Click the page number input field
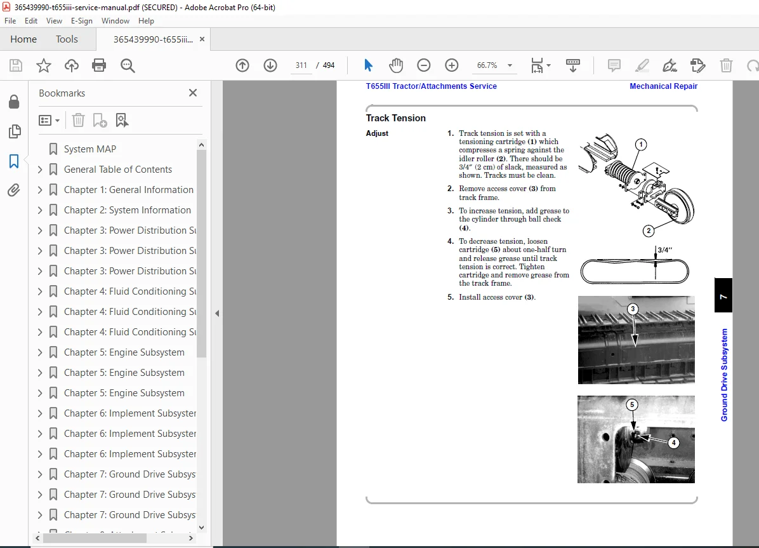The image size is (759, 548). [x=301, y=65]
